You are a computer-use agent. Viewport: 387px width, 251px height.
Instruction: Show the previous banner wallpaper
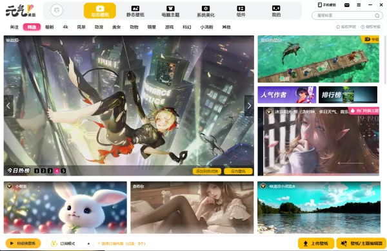(x=8, y=106)
